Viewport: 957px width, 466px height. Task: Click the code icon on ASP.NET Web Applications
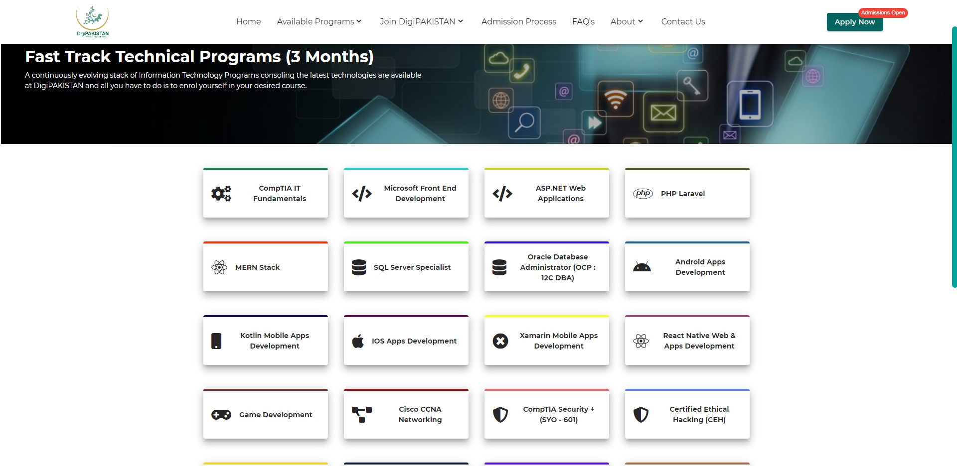pyautogui.click(x=502, y=193)
